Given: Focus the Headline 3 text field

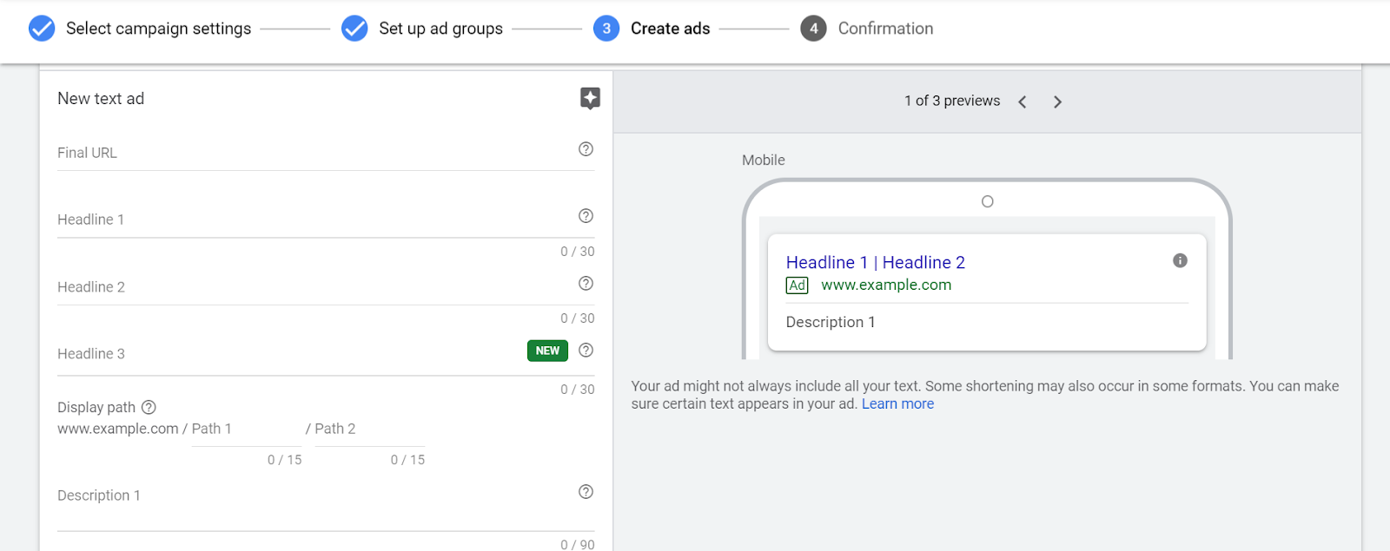Looking at the screenshot, I should pyautogui.click(x=287, y=354).
